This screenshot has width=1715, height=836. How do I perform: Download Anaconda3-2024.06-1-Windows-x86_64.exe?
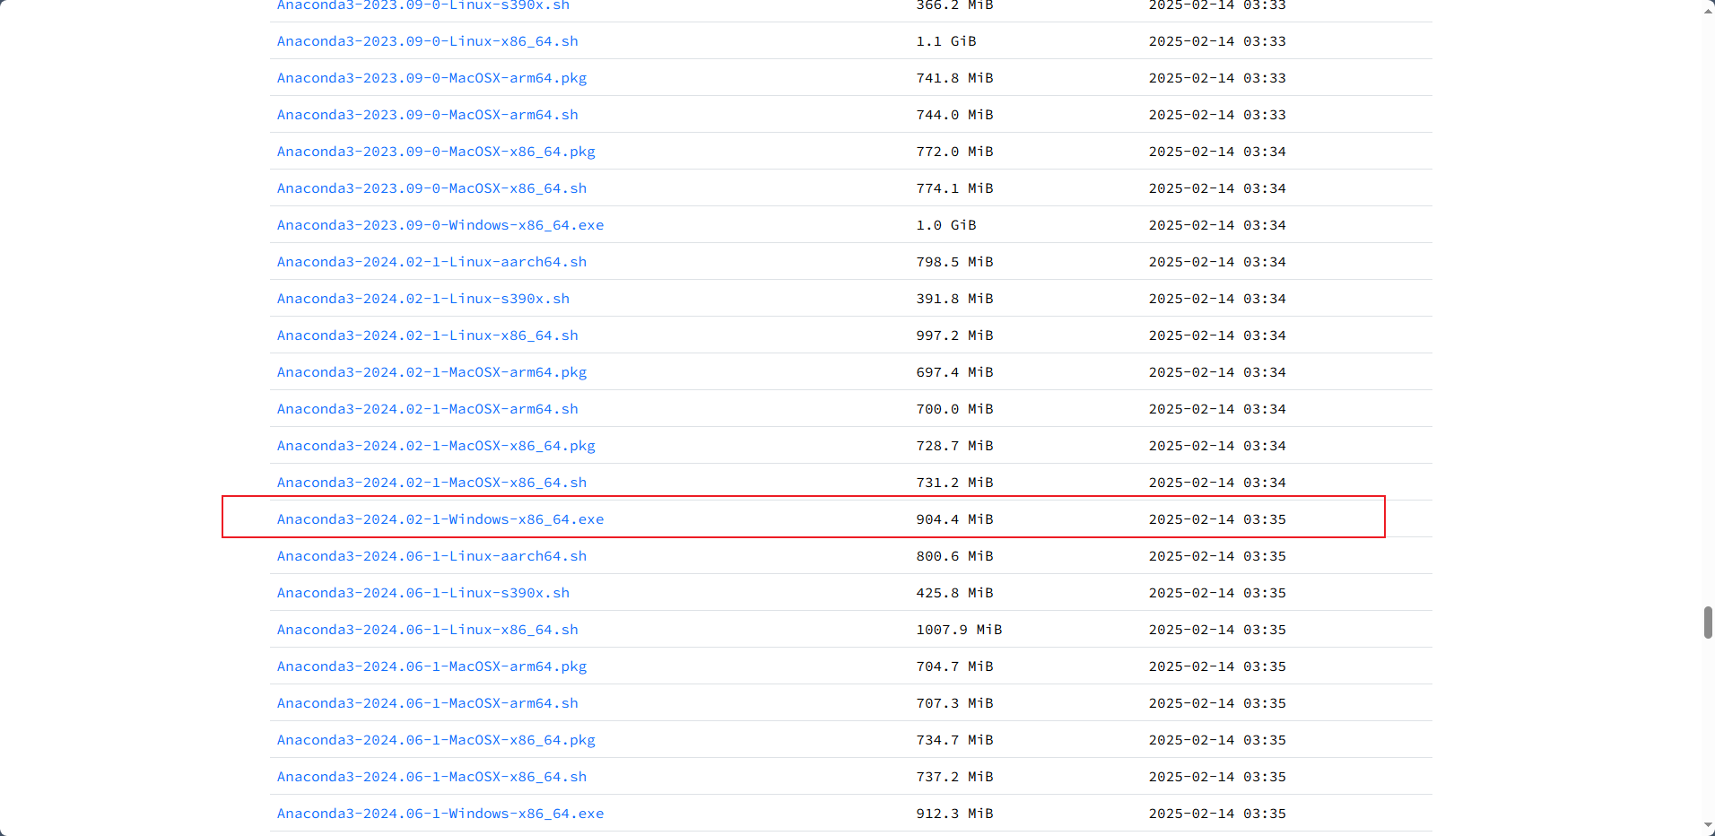coord(440,814)
